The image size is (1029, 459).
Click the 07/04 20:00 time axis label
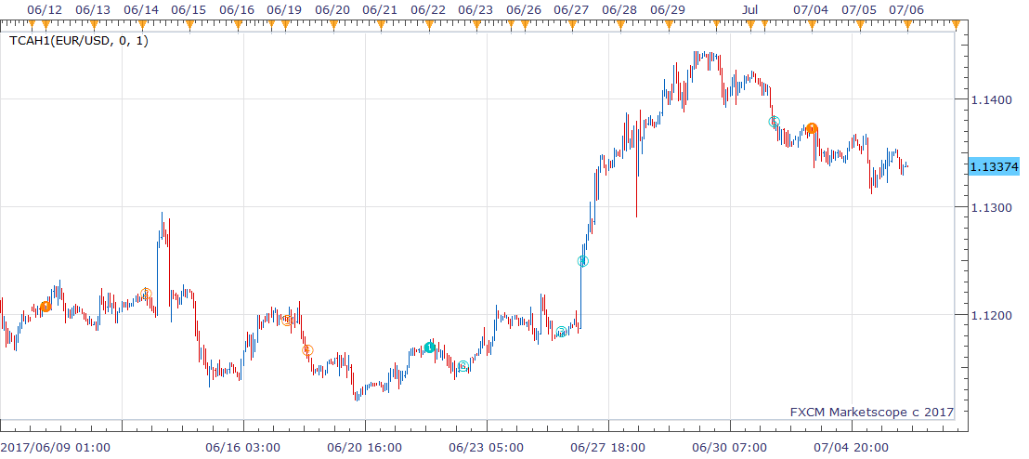point(852,448)
